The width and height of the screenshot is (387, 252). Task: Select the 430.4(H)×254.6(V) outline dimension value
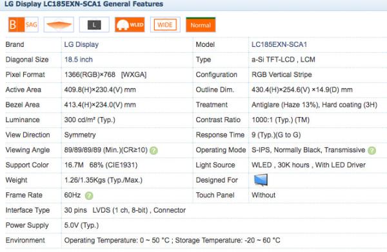coord(302,89)
